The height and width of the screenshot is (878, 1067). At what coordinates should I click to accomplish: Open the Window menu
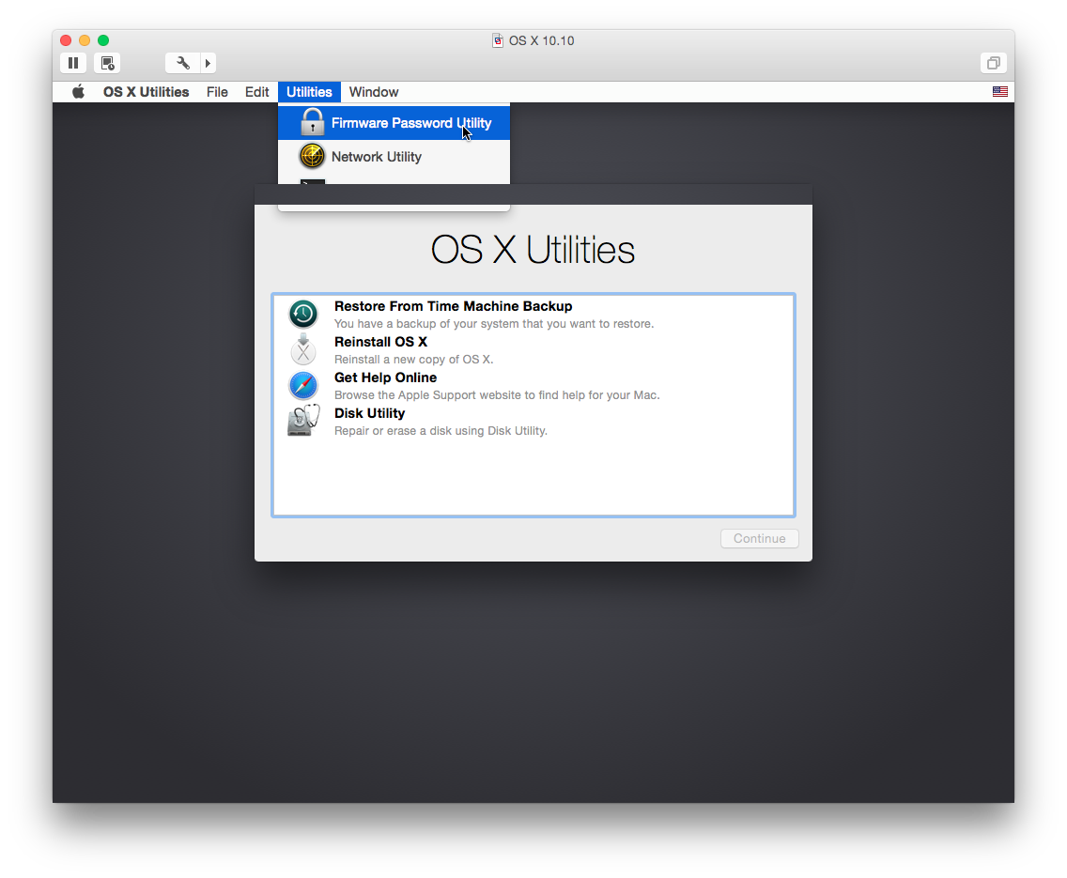click(x=374, y=92)
